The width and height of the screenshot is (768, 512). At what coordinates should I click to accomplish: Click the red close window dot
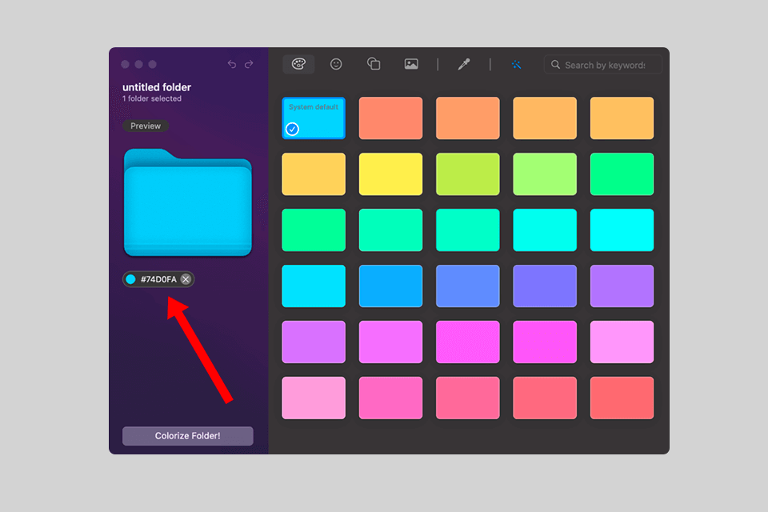click(x=126, y=64)
